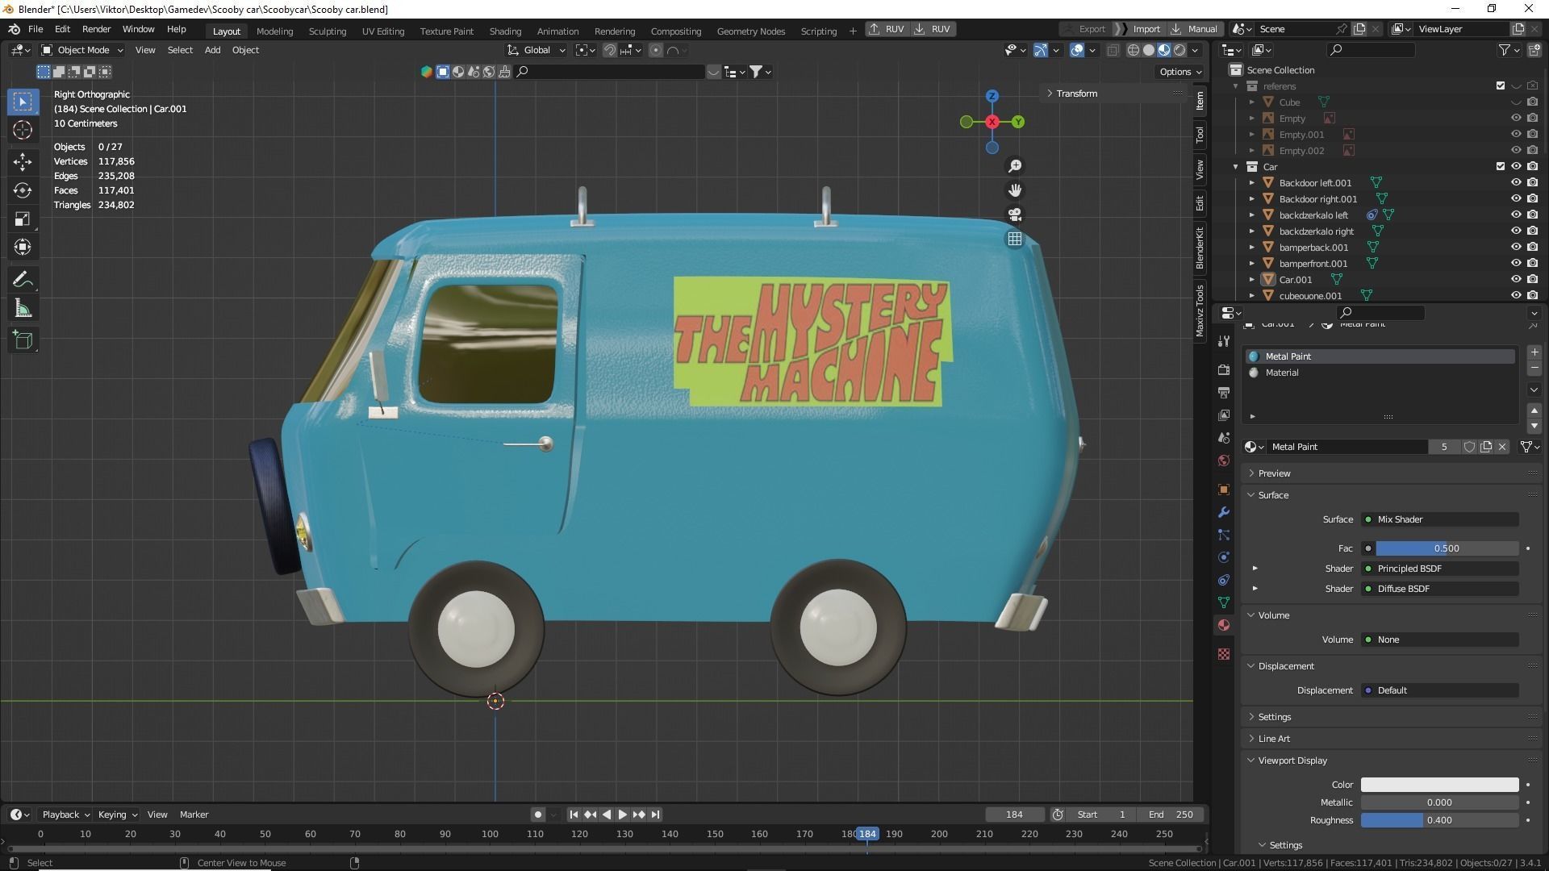The height and width of the screenshot is (871, 1549).
Task: Click the viewport zoom magnifier icon
Action: coord(1015,166)
